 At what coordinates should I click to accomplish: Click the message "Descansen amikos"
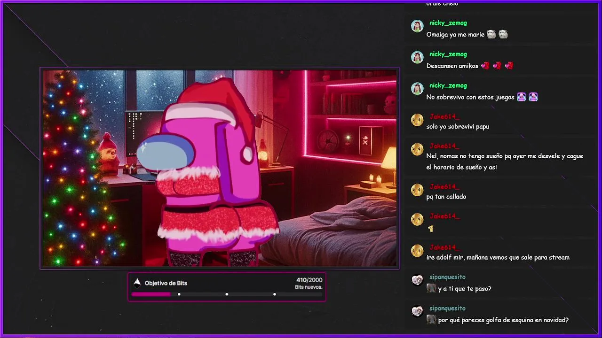coord(452,66)
